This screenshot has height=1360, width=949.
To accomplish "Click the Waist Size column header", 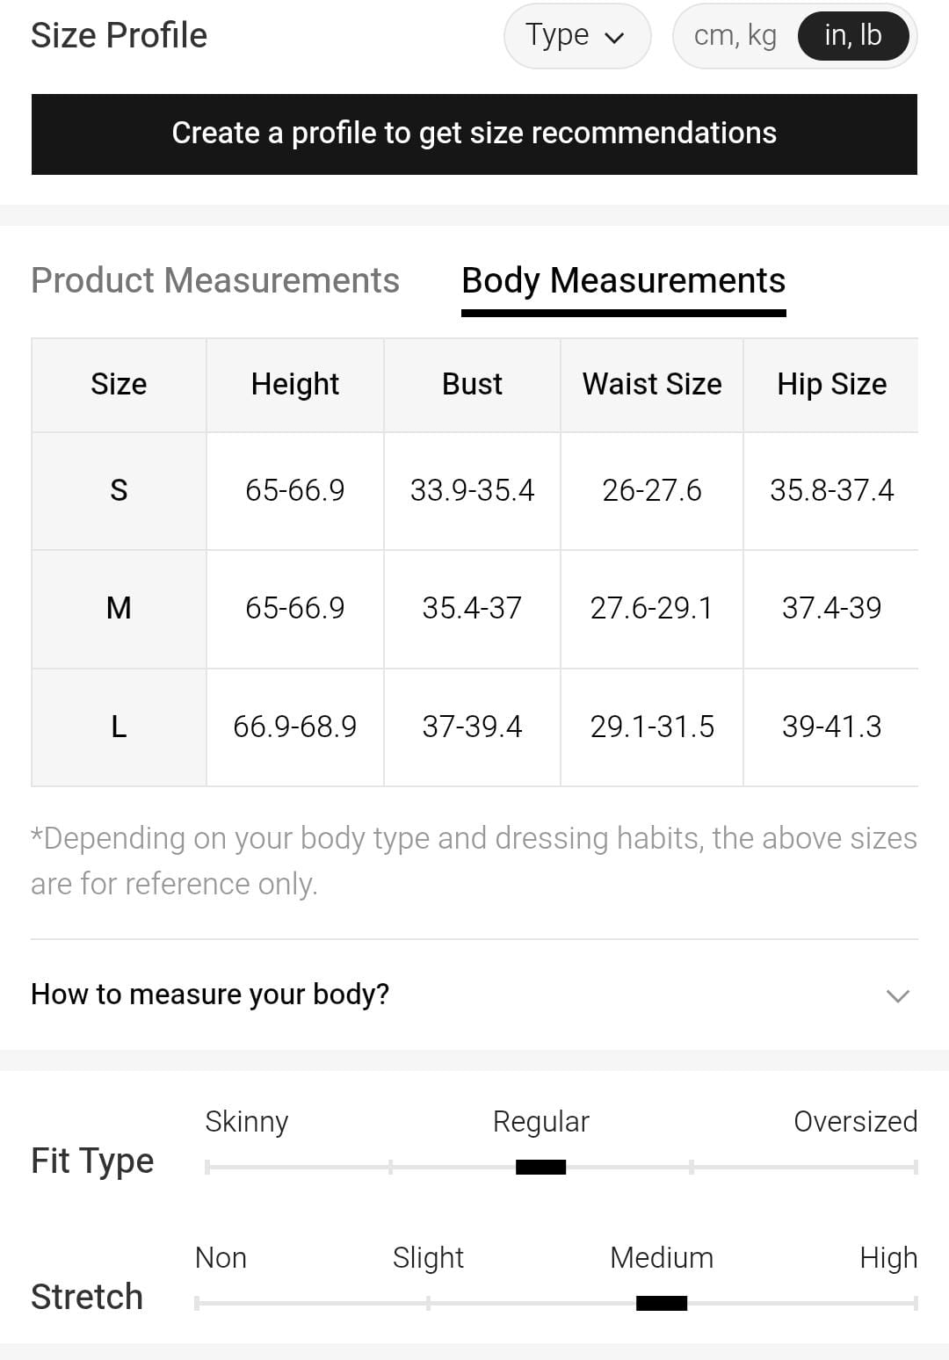I will tap(652, 384).
